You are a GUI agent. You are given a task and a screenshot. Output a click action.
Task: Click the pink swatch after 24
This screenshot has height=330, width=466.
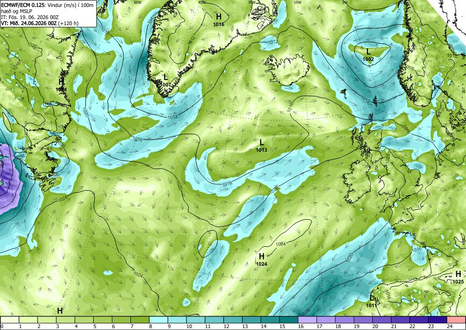point(456,320)
